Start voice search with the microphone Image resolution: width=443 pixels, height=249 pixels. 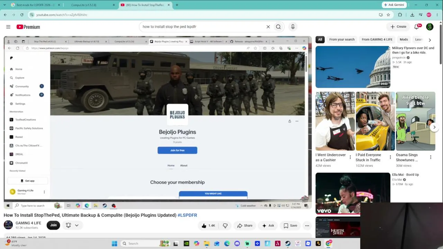pos(293,27)
